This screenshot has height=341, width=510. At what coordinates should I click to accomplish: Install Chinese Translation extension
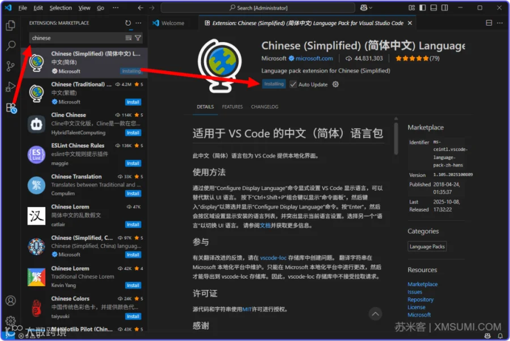(133, 193)
